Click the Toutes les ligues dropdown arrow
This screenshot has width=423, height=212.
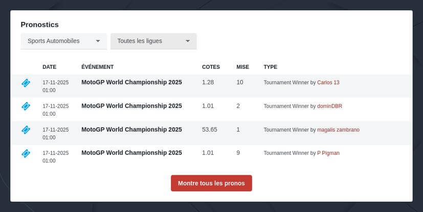tap(188, 41)
